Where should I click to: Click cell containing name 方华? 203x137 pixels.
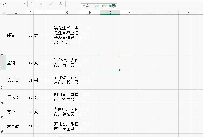(x=16, y=112)
